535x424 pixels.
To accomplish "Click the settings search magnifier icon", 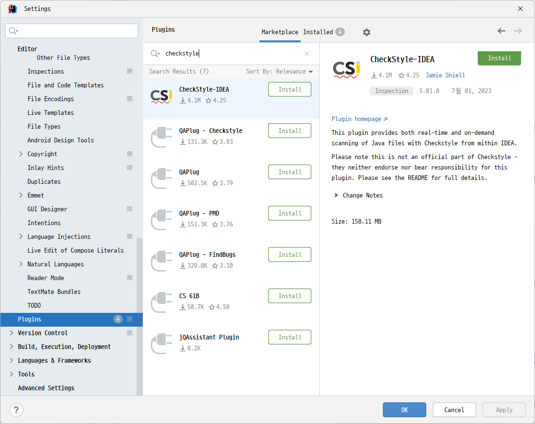I will coord(13,31).
